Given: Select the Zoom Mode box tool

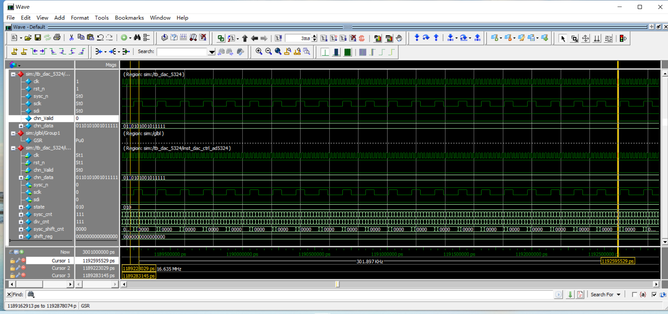Looking at the screenshot, I should 574,38.
